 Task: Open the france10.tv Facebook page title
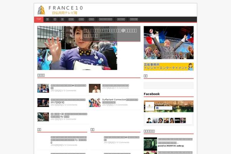pos(162,104)
